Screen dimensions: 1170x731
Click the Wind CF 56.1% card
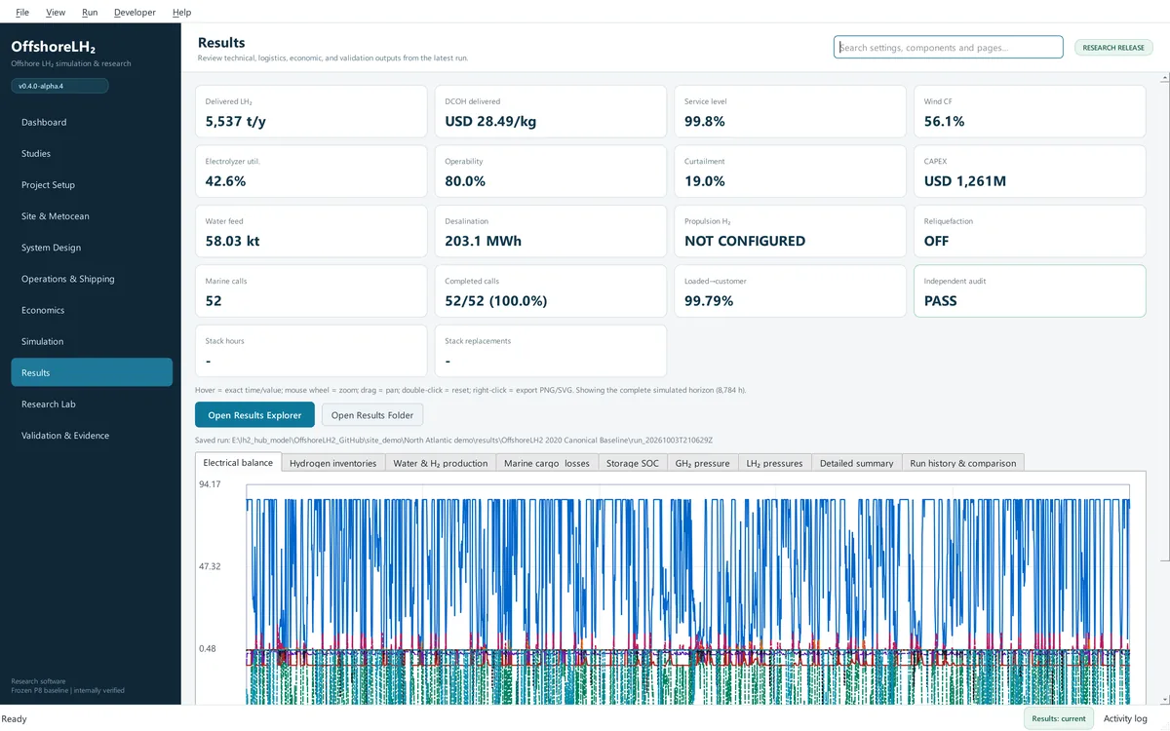coord(1030,112)
